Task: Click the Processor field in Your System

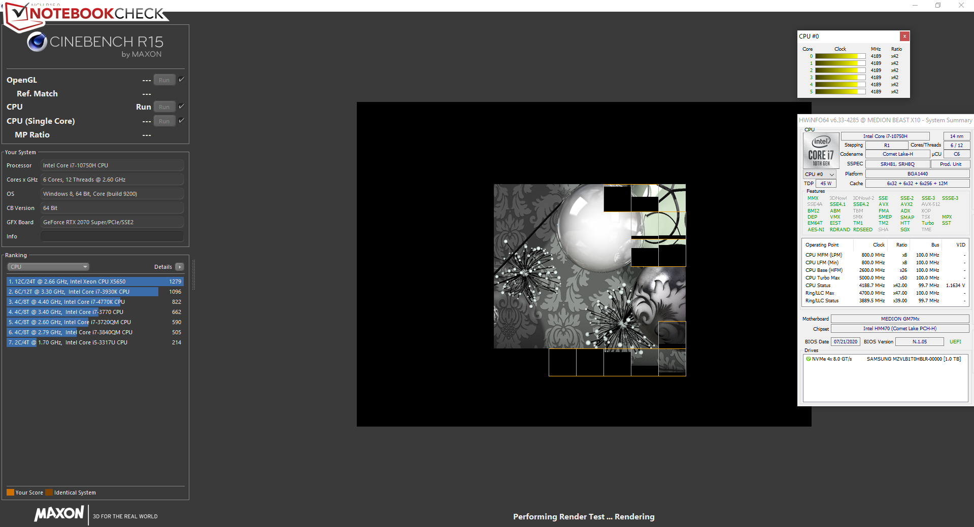Action: click(112, 165)
